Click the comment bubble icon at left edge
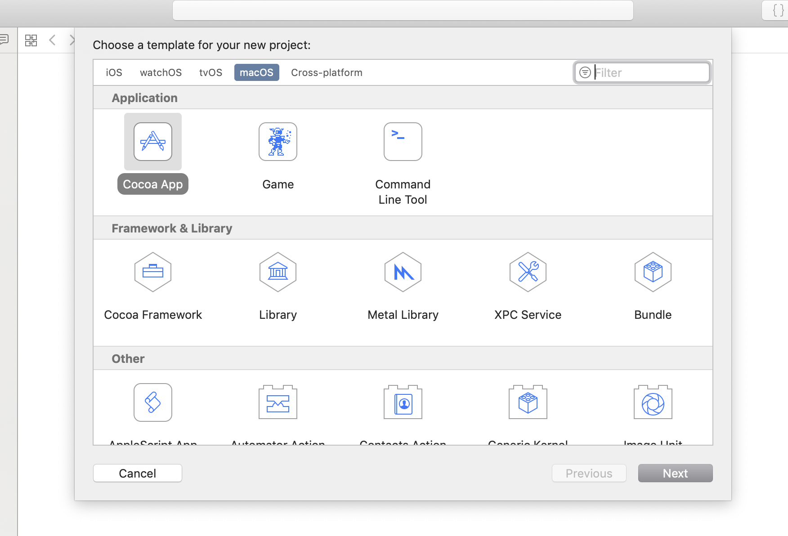 click(x=4, y=40)
